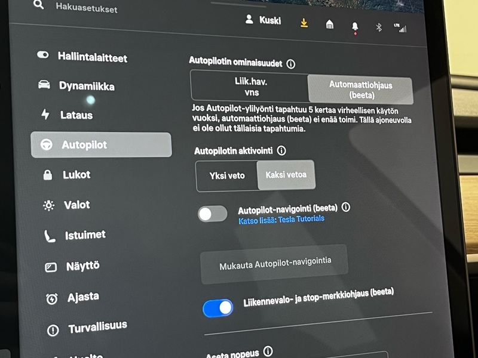Show info for Autopilotin ominaisuudet
This screenshot has height=358, width=478.
coord(291,64)
